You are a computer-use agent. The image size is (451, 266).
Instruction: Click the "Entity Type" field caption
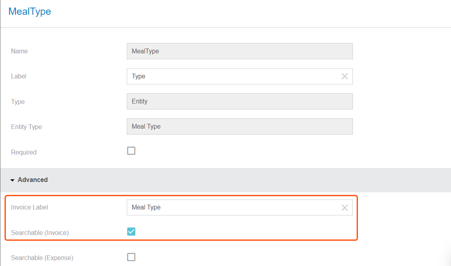point(26,127)
